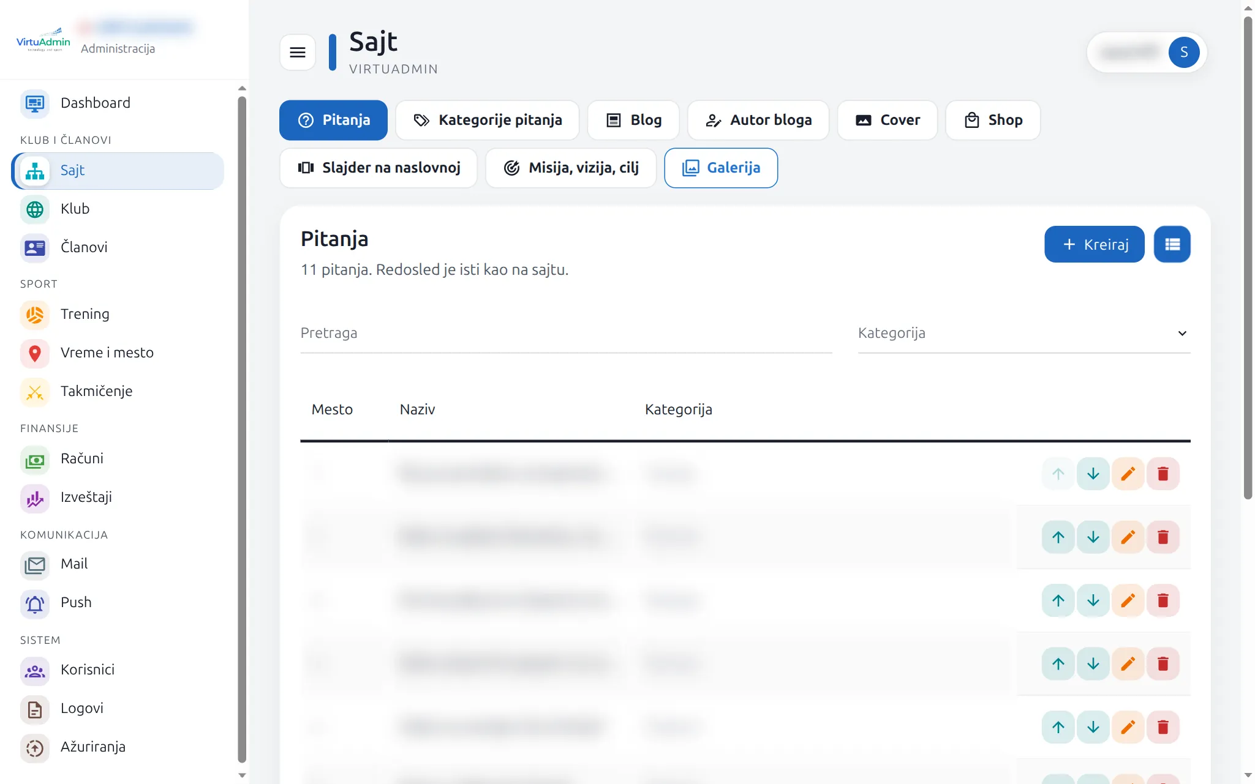Move the second row down
This screenshot has width=1255, height=784.
pyautogui.click(x=1093, y=537)
